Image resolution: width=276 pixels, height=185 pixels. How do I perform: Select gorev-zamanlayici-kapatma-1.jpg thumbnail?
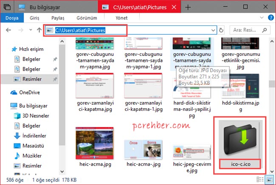click(x=143, y=86)
